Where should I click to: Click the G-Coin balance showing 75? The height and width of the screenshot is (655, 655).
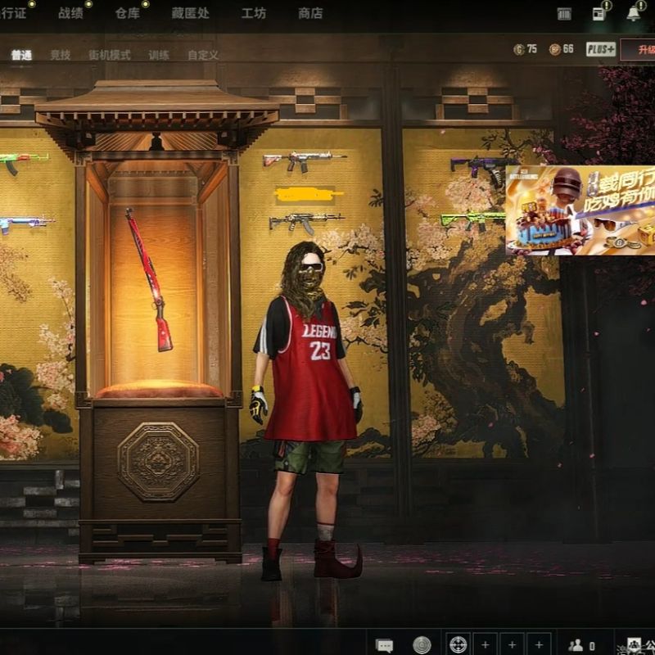point(525,49)
